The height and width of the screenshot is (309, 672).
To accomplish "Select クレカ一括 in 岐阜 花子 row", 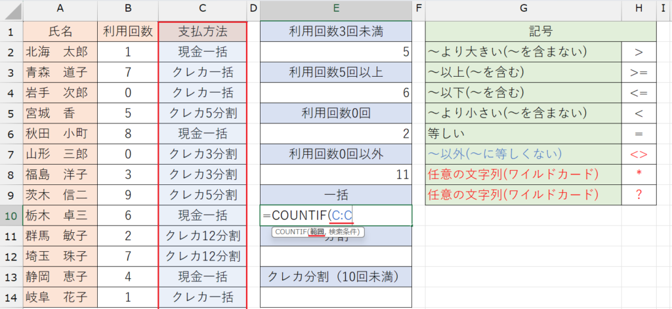I will [203, 297].
